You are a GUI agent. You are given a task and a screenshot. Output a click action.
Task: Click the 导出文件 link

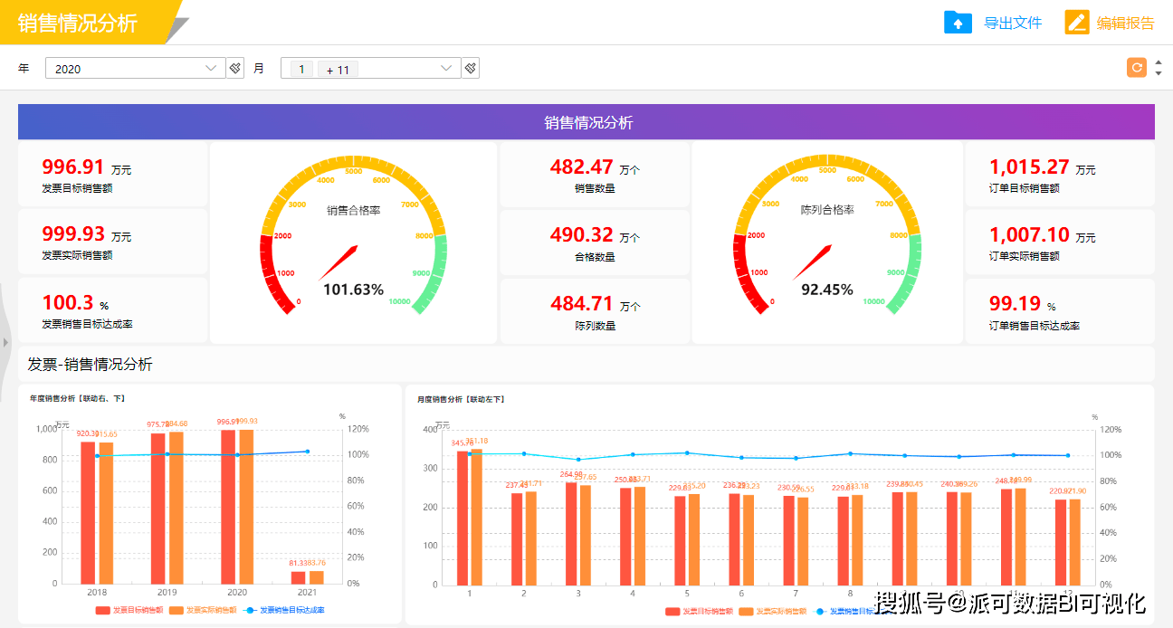[1013, 23]
